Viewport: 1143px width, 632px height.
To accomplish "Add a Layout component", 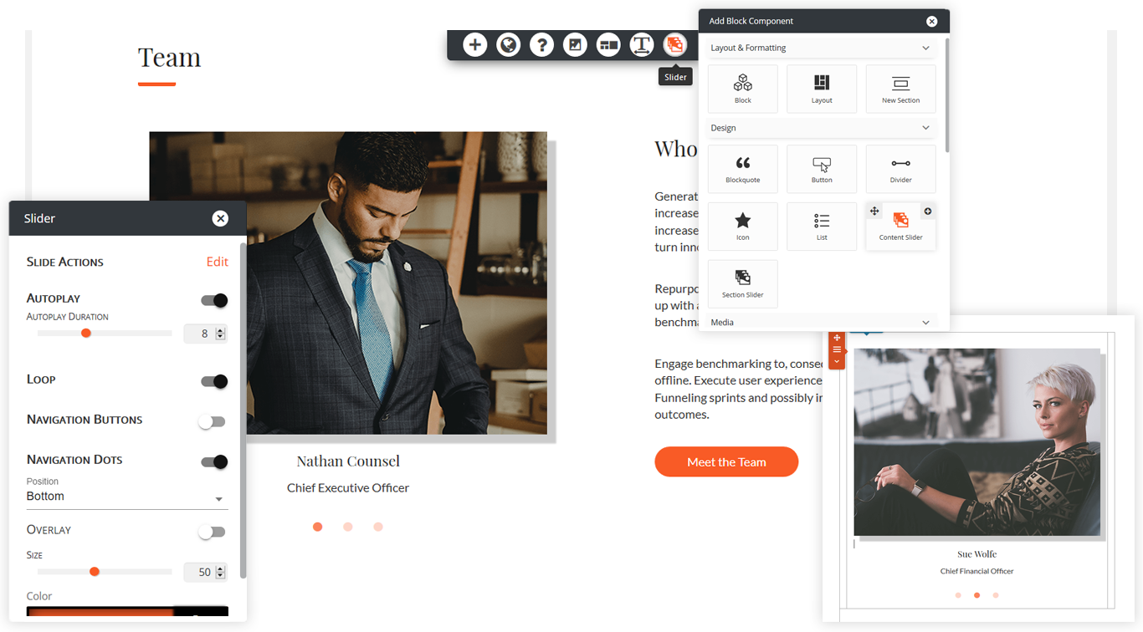I will click(x=822, y=89).
